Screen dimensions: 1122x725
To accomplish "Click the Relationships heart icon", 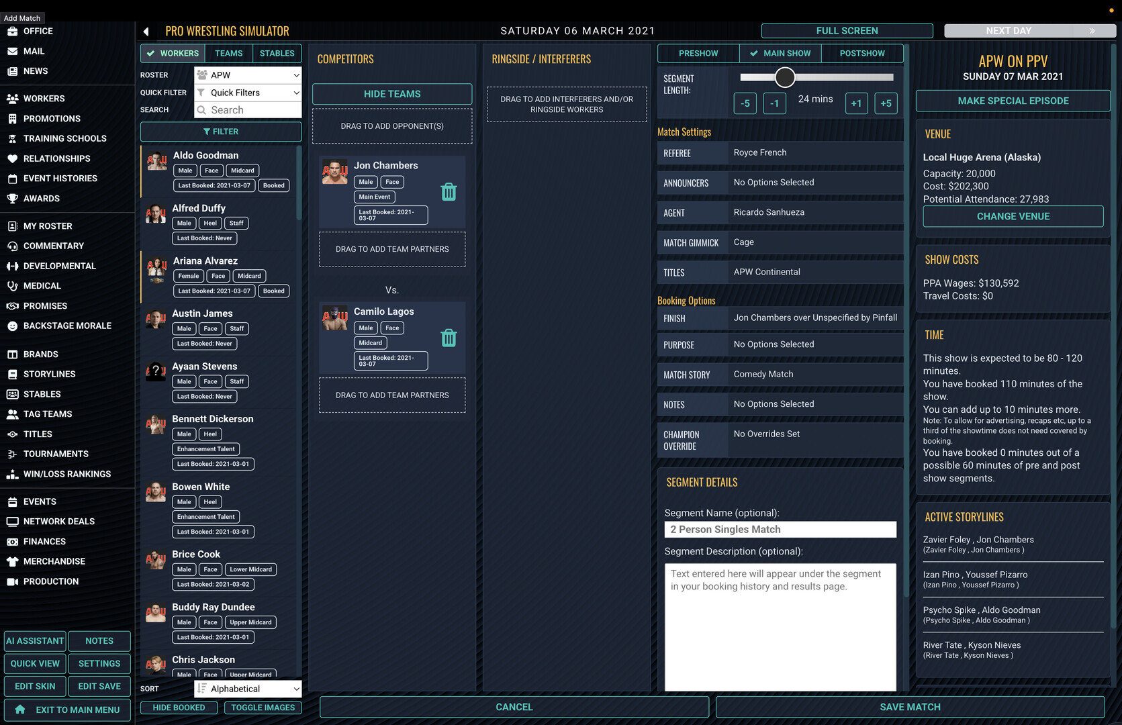I will [x=12, y=158].
